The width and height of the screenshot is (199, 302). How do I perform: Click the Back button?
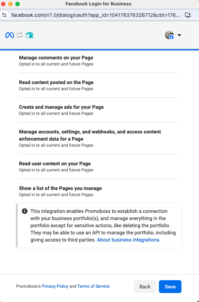coord(145,287)
